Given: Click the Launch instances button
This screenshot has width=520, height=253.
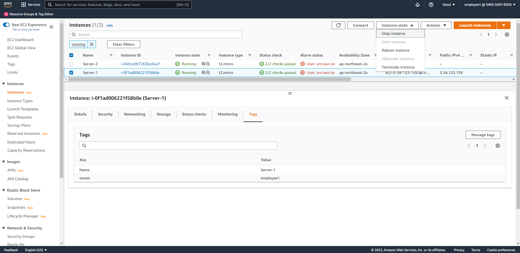Looking at the screenshot, I should point(475,25).
